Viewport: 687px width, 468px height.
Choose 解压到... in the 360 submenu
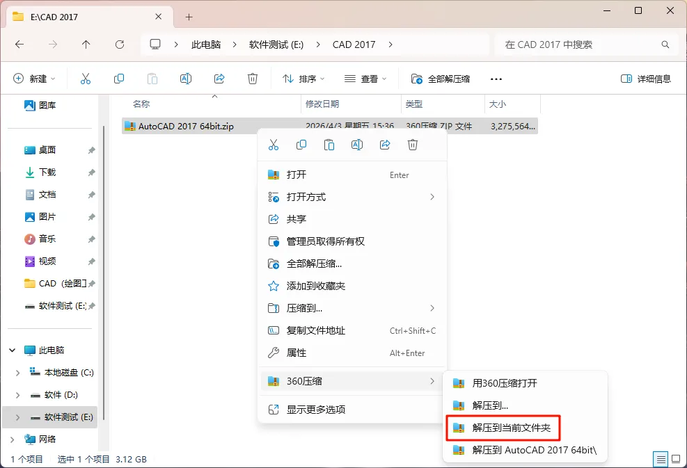coord(525,405)
